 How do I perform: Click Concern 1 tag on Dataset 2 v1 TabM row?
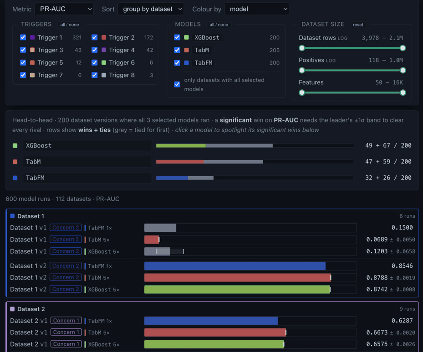pos(66,332)
